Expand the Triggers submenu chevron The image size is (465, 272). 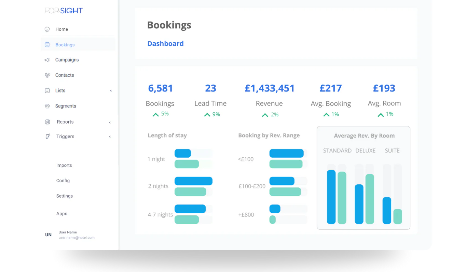pyautogui.click(x=110, y=137)
